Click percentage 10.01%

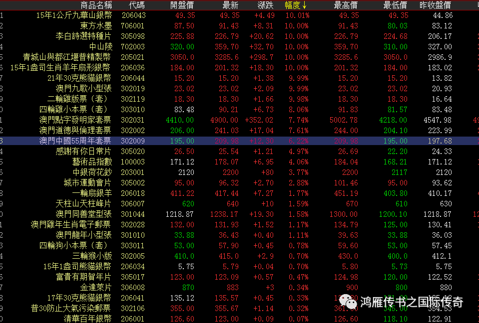[x=297, y=15]
